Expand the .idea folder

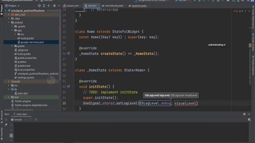(x=9, y=19)
